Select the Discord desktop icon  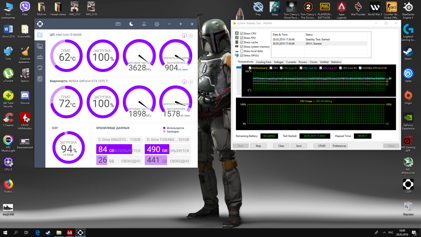point(25,97)
